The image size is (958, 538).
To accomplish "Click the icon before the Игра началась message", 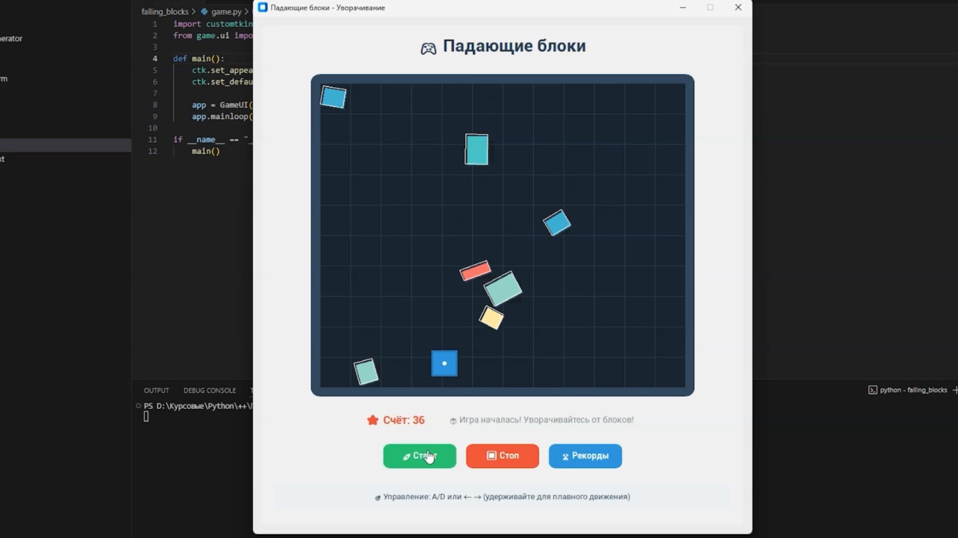I will click(x=453, y=420).
